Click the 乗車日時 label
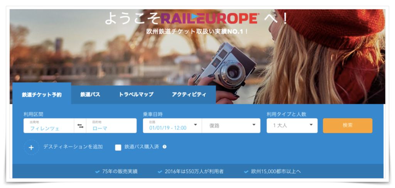The height and width of the screenshot is (188, 395). [x=153, y=114]
